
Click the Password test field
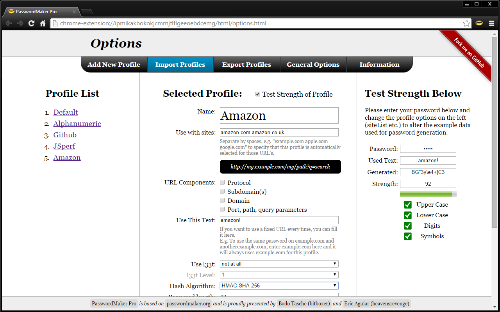428,149
